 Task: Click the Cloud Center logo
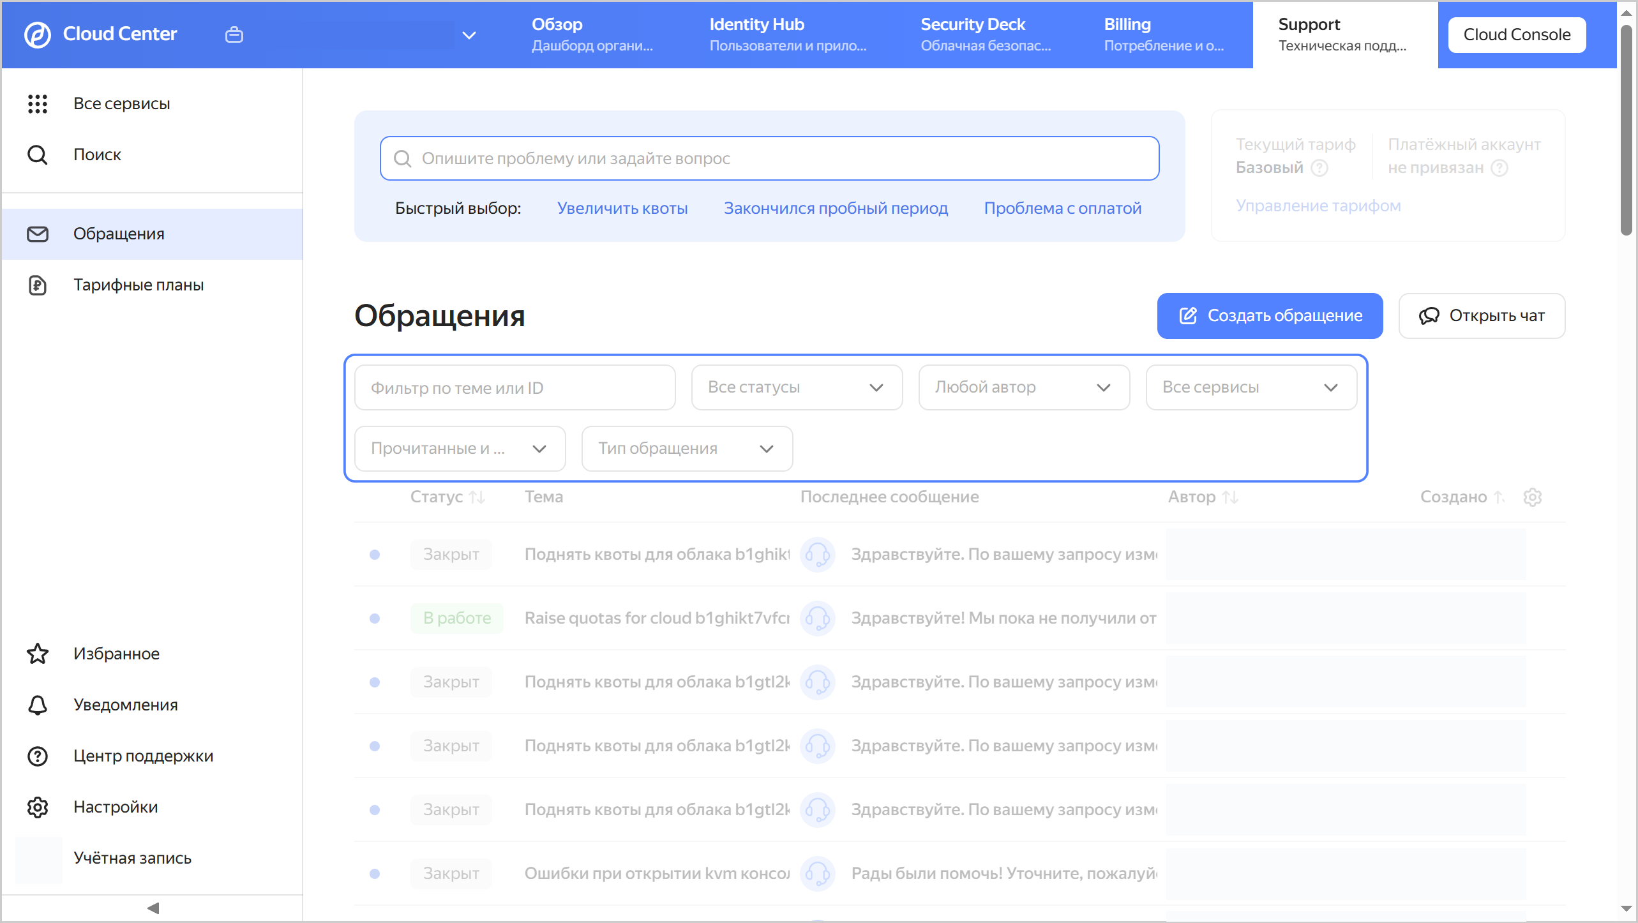click(38, 34)
